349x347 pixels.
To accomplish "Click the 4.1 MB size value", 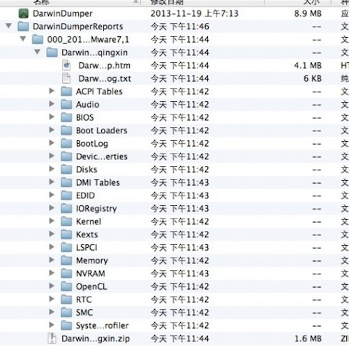I will (x=308, y=66).
